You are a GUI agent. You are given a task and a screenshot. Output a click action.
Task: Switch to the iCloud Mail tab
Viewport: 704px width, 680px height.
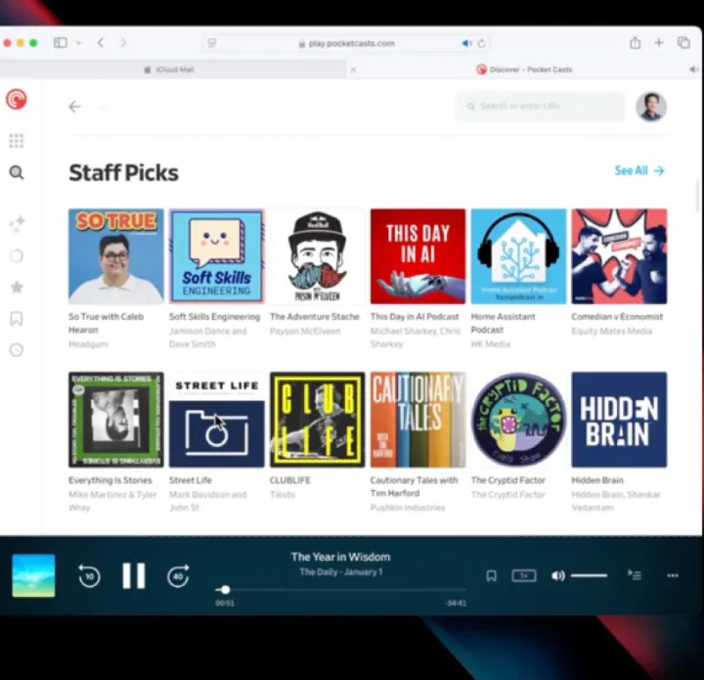click(173, 69)
